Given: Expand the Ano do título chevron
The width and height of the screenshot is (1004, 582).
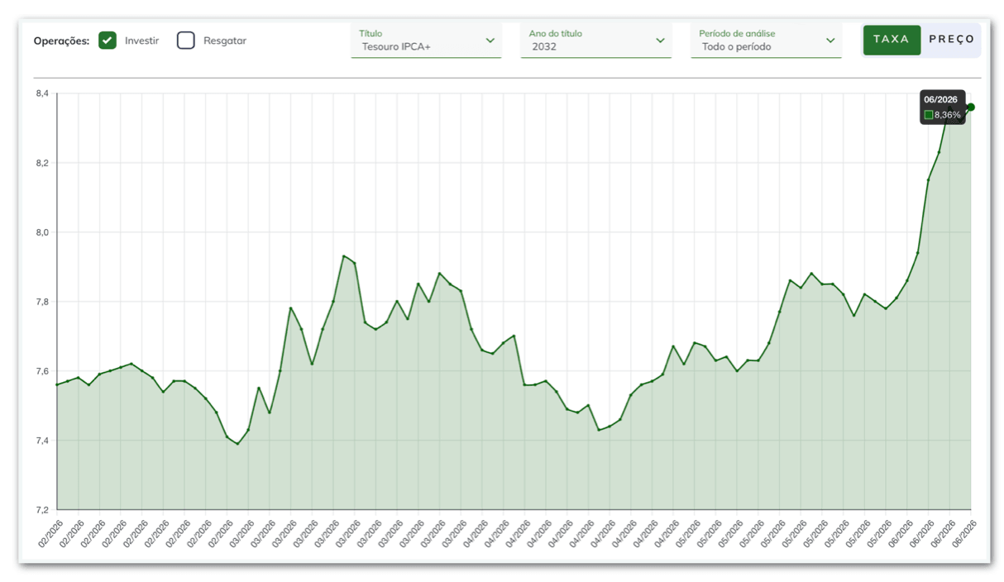Looking at the screenshot, I should click(660, 41).
